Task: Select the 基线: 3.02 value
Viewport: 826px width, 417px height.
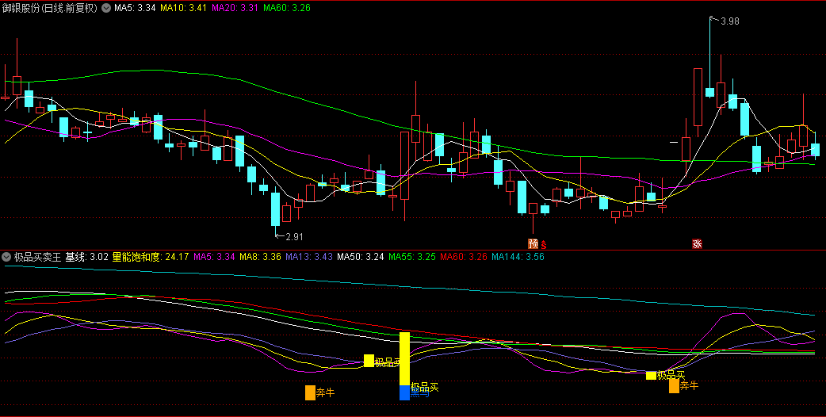Action: (87, 257)
